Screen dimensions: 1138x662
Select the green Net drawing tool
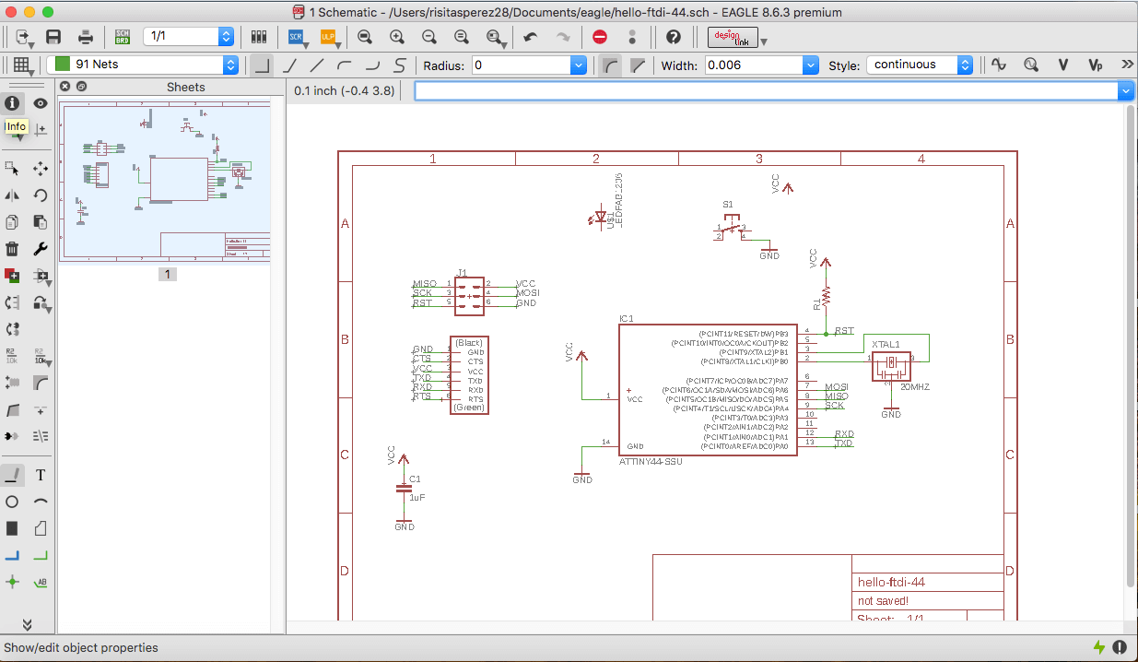tap(41, 556)
